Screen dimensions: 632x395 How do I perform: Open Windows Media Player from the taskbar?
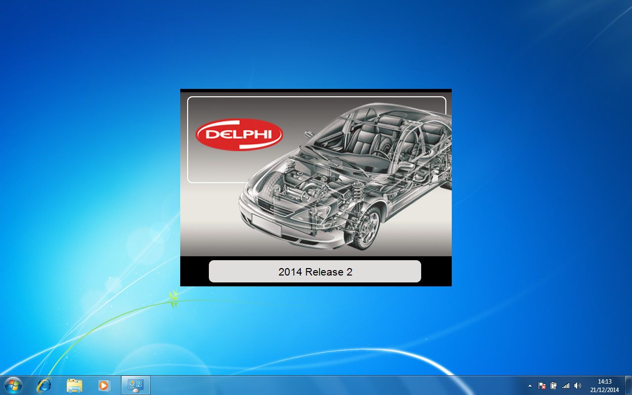click(x=104, y=385)
